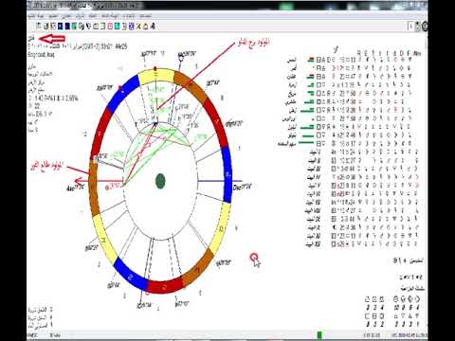Click the purple-blue square toolbar icon
The image size is (455, 341).
pos(132,27)
